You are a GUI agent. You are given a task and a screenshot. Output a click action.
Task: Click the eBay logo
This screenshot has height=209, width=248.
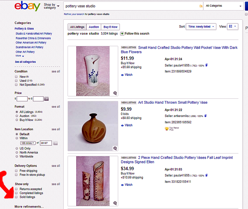[x=27, y=6]
